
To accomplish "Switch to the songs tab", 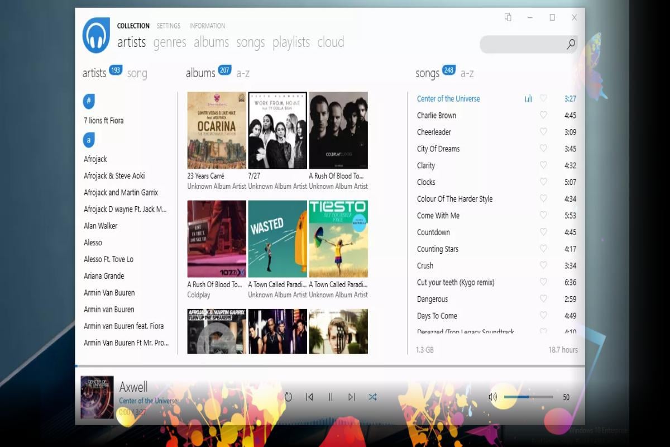I will coord(251,42).
